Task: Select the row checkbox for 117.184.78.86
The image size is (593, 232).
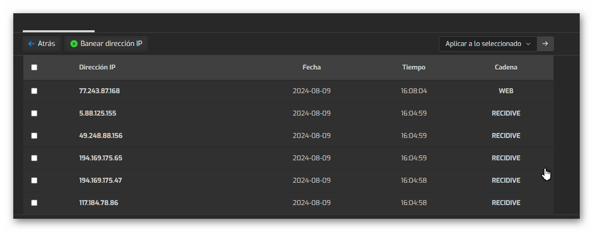Action: 34,203
